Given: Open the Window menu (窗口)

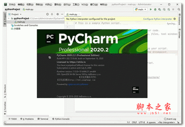Looking at the screenshot, I should (x=94, y=5).
